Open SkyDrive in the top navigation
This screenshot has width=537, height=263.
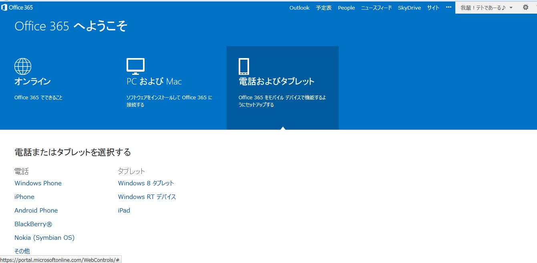(x=409, y=8)
